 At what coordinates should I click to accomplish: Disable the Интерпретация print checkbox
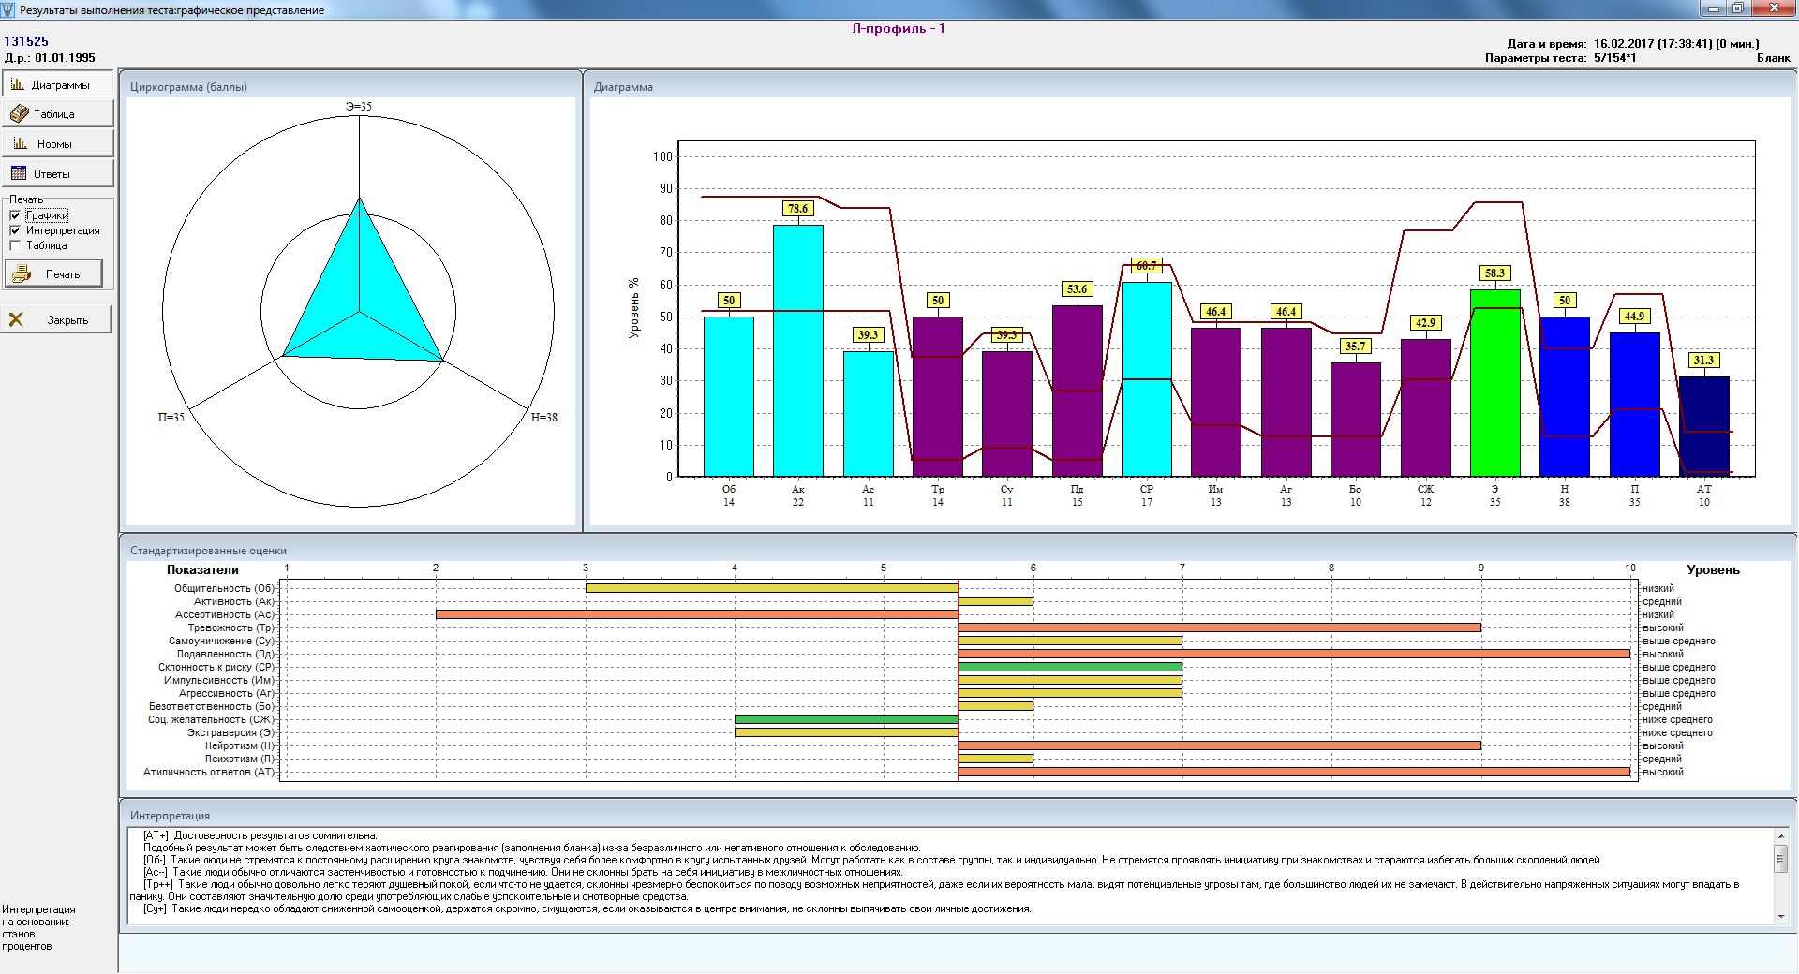[15, 230]
